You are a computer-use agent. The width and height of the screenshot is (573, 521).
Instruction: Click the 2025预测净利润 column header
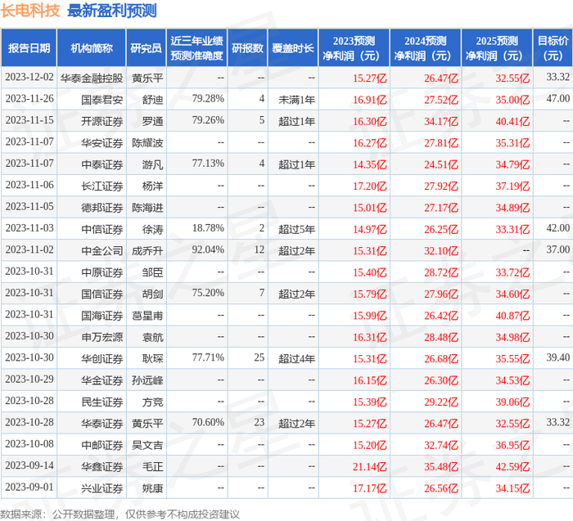click(497, 48)
